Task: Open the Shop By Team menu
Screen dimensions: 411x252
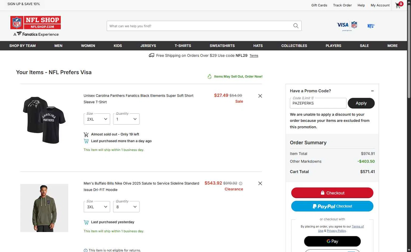Action: click(22, 46)
